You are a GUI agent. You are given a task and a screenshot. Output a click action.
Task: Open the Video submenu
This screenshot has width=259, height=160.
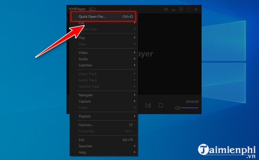click(x=104, y=53)
